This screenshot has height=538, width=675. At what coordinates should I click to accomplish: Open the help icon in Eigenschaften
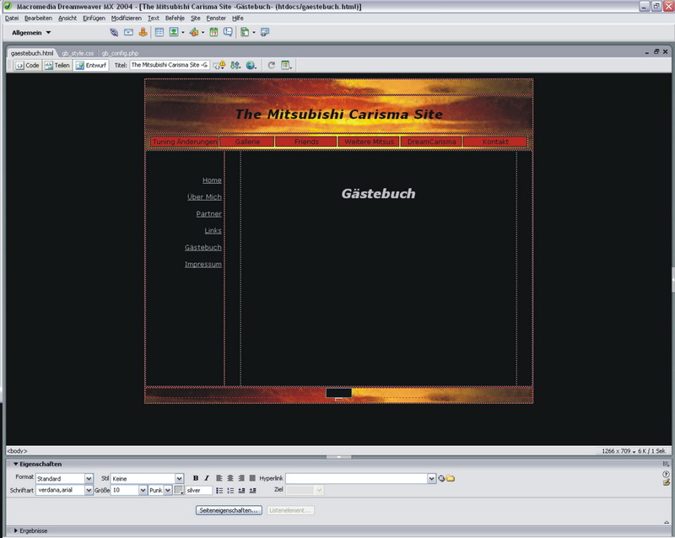(x=667, y=474)
